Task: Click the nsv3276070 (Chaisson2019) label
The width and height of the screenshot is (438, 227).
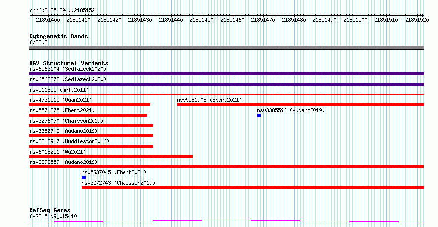Action: [x=66, y=121]
